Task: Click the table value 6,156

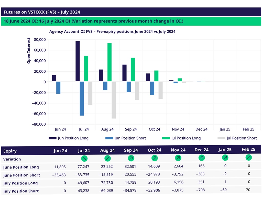Action: click(178, 182)
